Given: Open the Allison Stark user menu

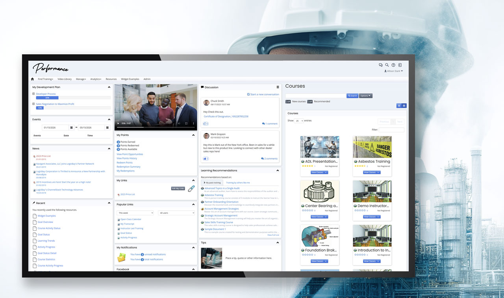Looking at the screenshot, I should (394, 71).
